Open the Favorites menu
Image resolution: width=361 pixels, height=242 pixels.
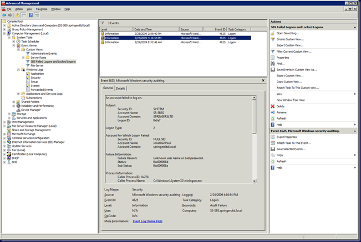[x=42, y=9]
